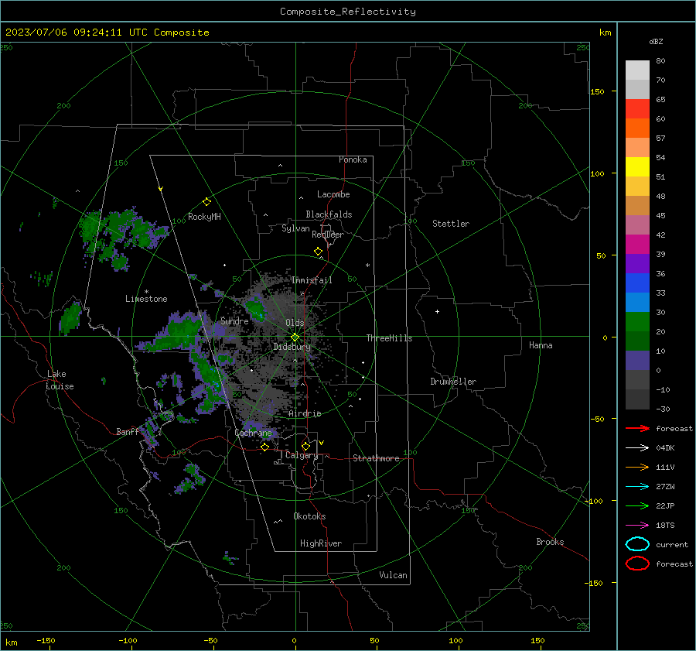
Task: Select the cyan 27ZW arrow icon
Action: coord(637,487)
